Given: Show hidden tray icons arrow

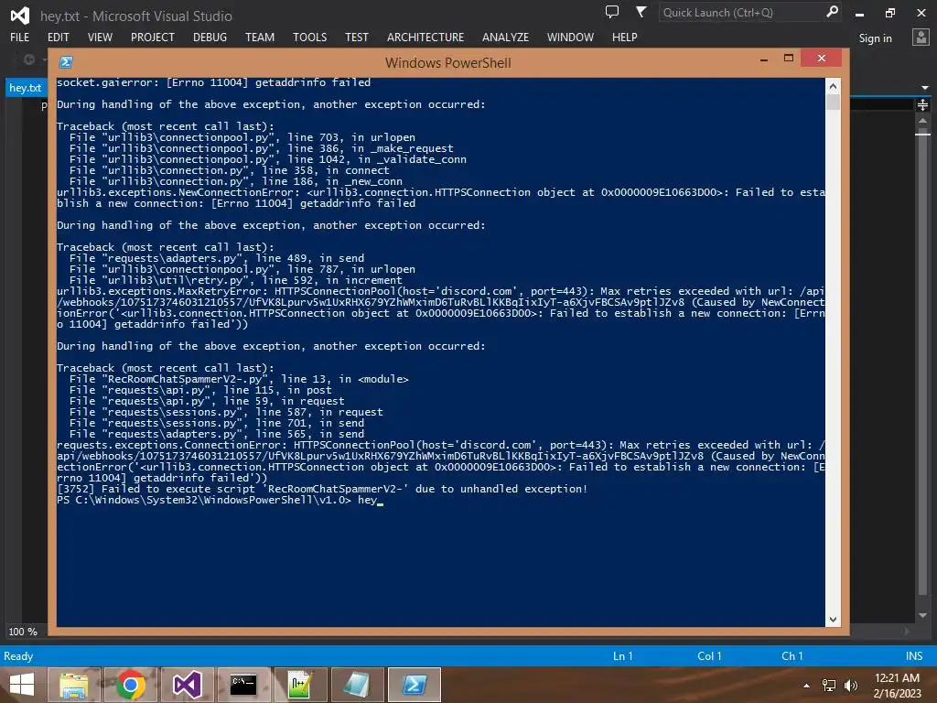Looking at the screenshot, I should (807, 686).
